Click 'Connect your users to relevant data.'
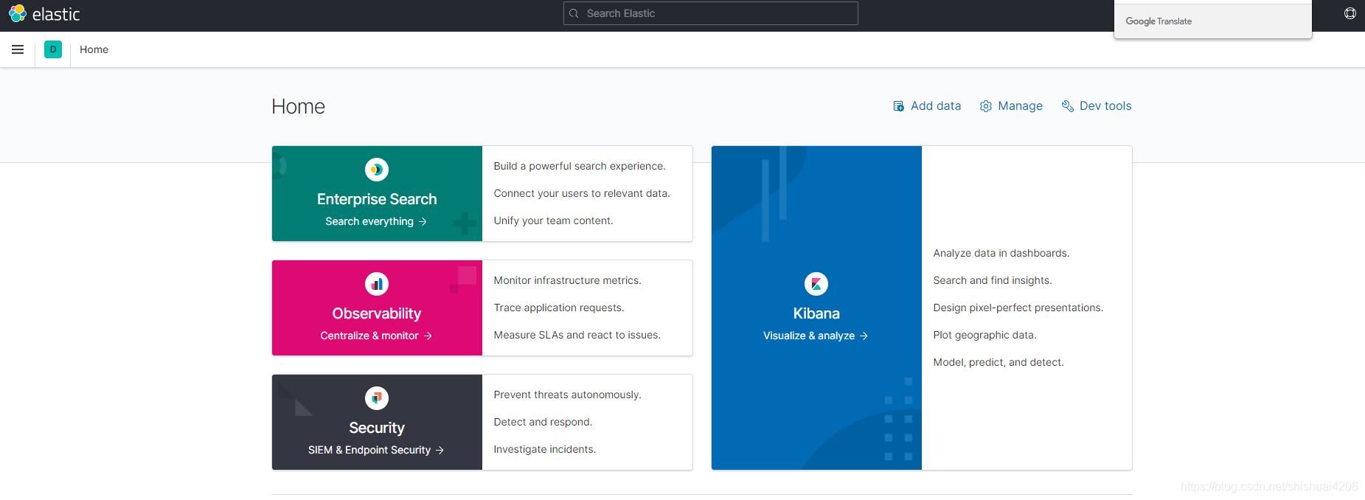Viewport: 1365px width, 500px height. (x=582, y=193)
